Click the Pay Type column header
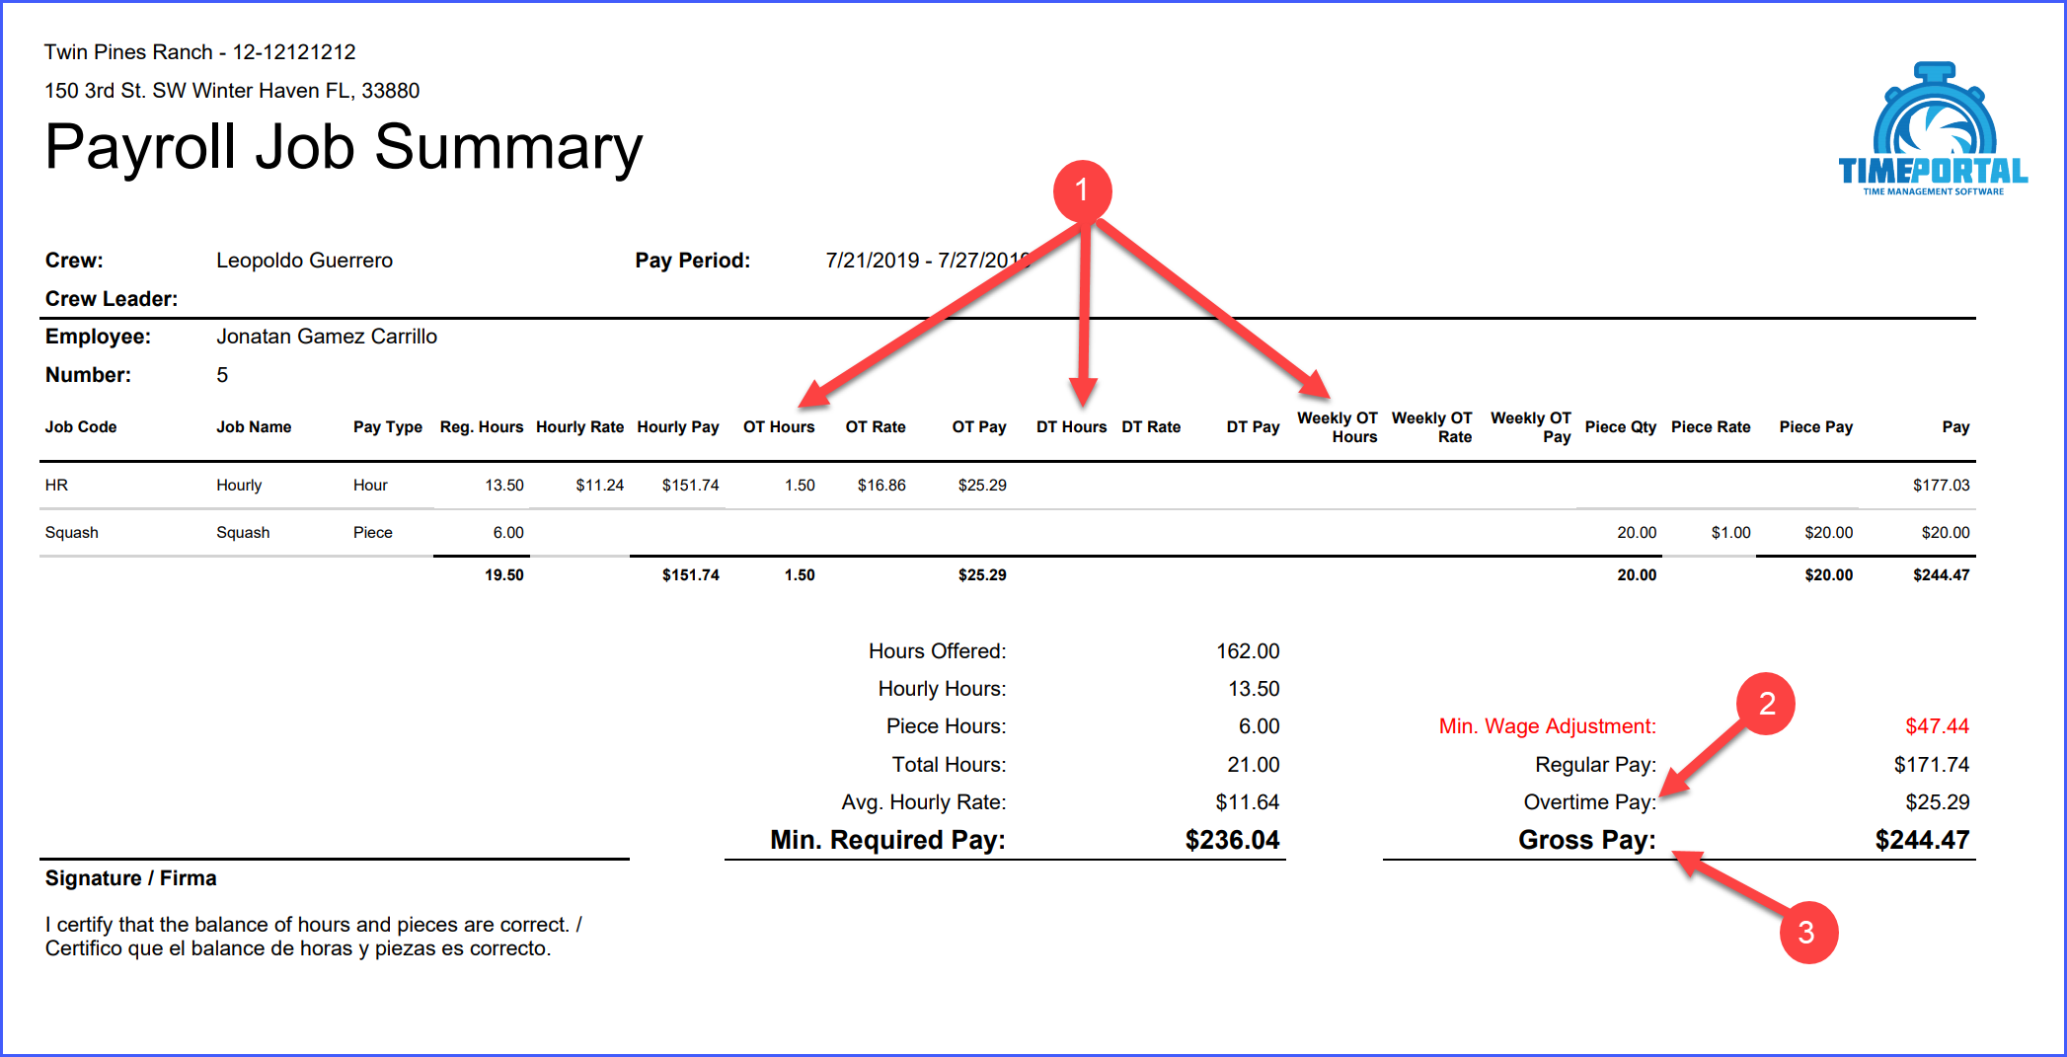This screenshot has width=2067, height=1057. (388, 427)
